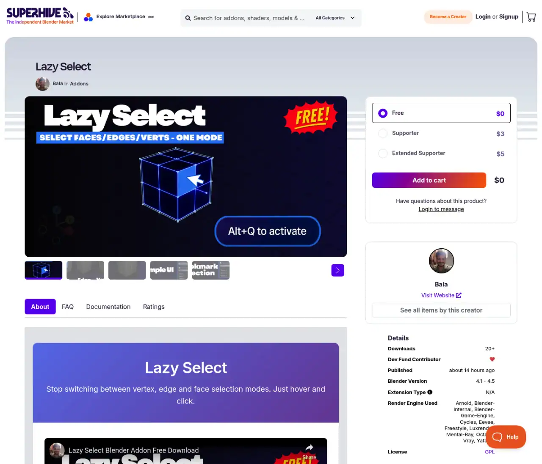The width and height of the screenshot is (542, 464).
Task: Open the shopping cart icon
Action: (x=531, y=17)
